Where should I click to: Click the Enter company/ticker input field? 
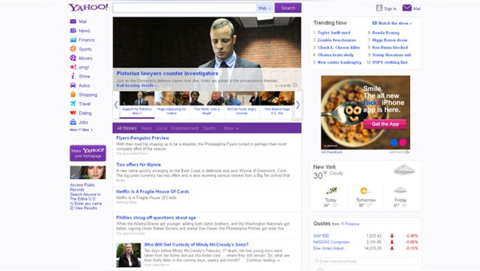click(x=366, y=261)
